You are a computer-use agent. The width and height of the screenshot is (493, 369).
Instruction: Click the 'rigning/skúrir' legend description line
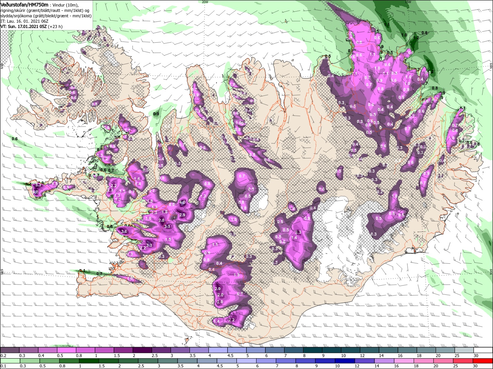click(x=45, y=10)
